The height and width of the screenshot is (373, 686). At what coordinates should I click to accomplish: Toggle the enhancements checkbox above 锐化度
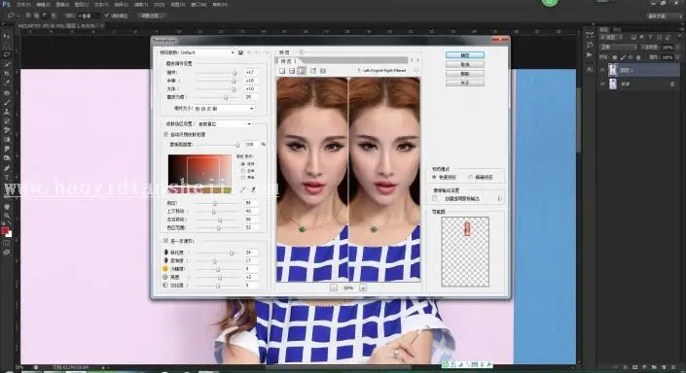coord(165,241)
